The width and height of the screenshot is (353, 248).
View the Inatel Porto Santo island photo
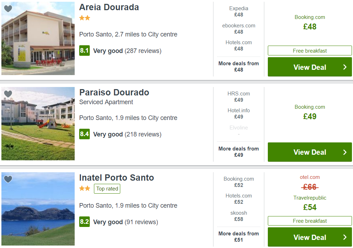(38, 209)
